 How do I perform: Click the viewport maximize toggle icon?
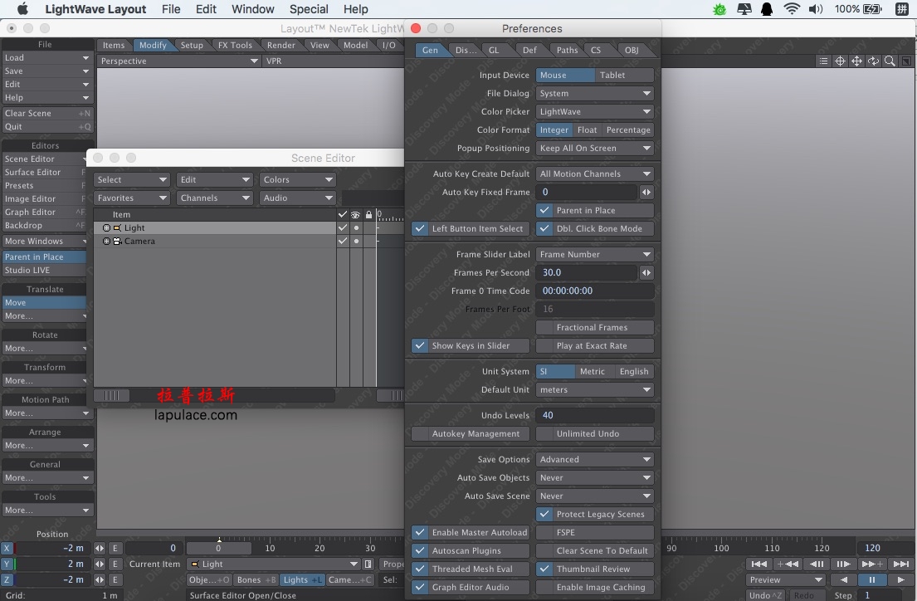click(906, 61)
